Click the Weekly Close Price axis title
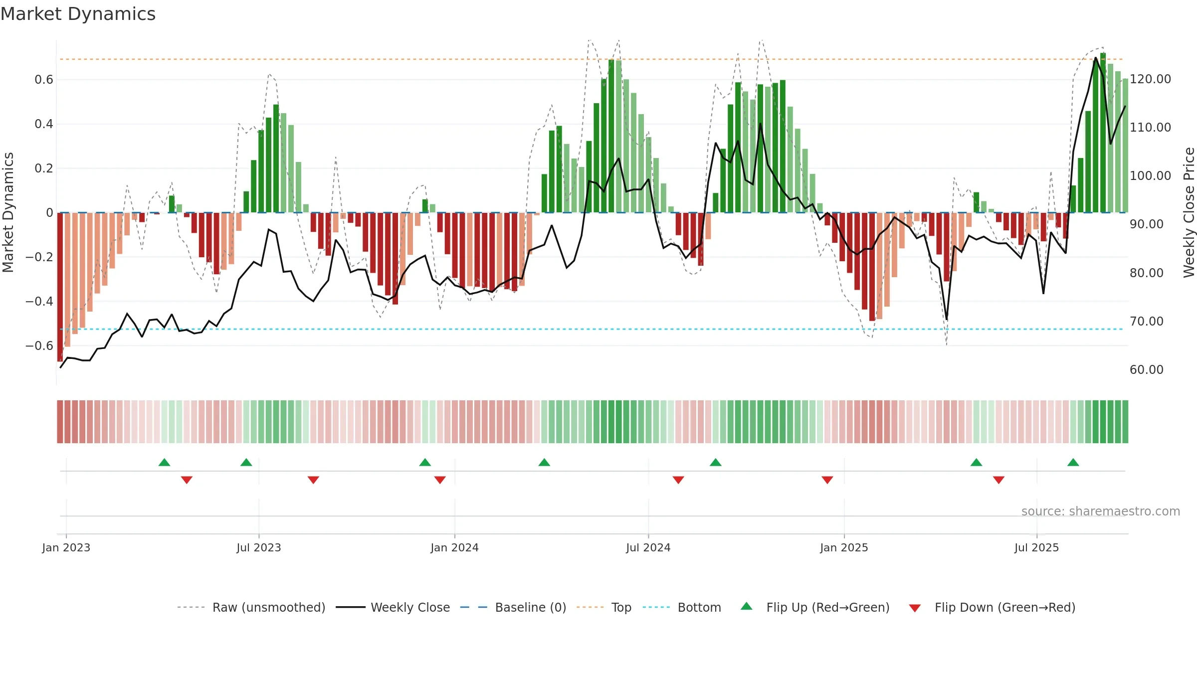Image resolution: width=1197 pixels, height=673 pixels. pos(1189,212)
